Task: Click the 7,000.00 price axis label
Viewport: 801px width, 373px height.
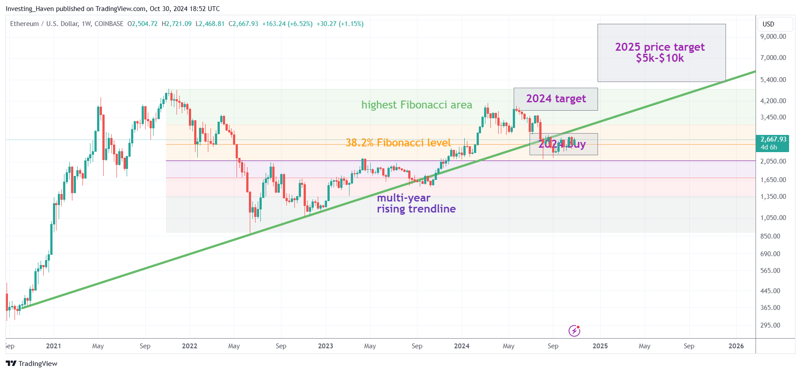Action: [773, 58]
